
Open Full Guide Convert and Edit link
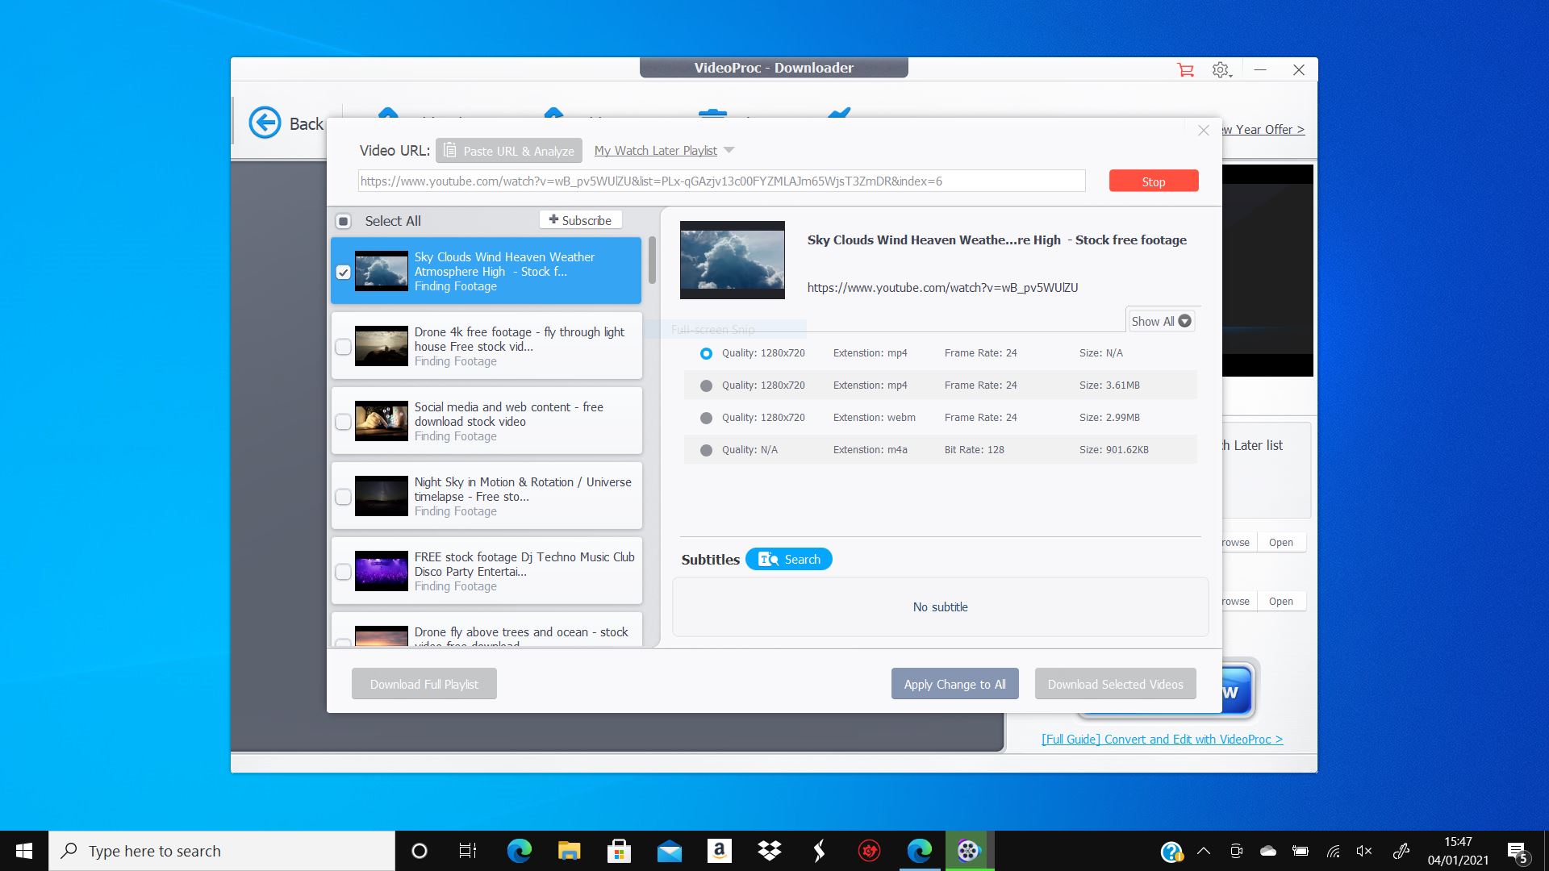tap(1162, 739)
